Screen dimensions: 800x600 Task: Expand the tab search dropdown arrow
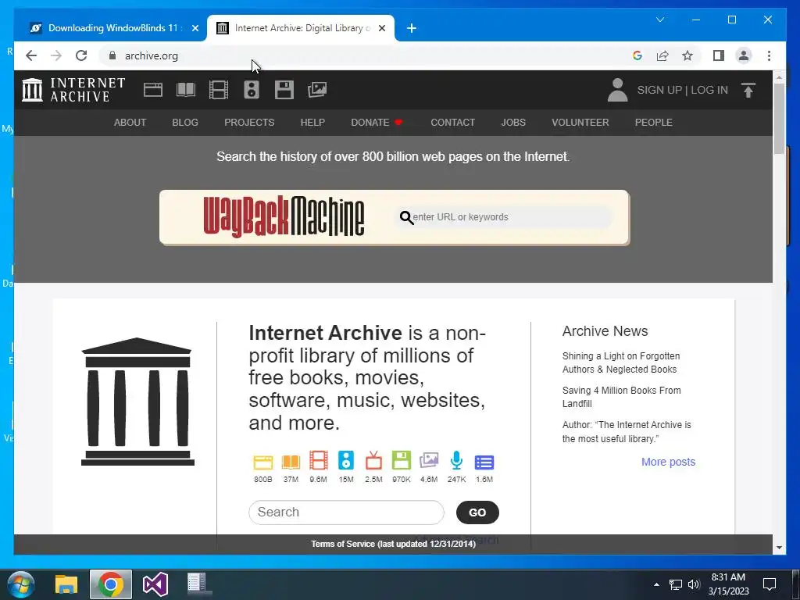659,20
